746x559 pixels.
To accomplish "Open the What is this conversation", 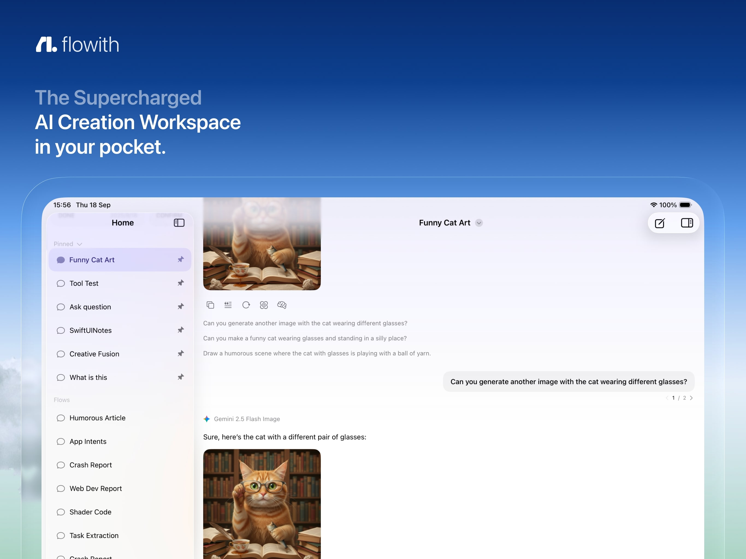I will pyautogui.click(x=120, y=377).
